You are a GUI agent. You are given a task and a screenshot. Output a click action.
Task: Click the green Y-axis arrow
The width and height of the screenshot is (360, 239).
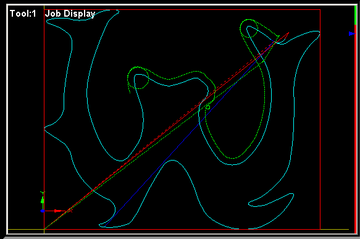point(43,199)
